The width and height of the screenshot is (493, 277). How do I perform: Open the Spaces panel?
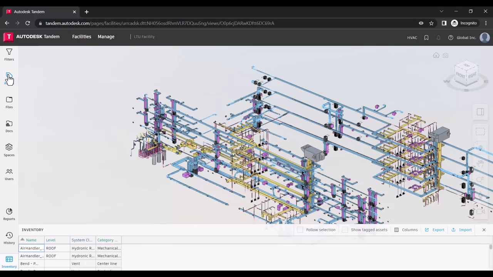pyautogui.click(x=9, y=150)
